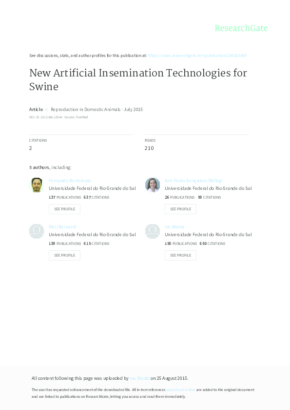This screenshot has height=410, width=290.
Task: Open Fernando Bortolozzo's profile photo
Action: pos(37,185)
